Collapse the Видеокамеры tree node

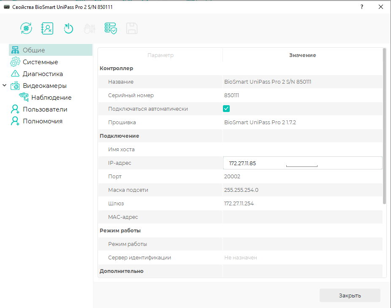(x=5, y=85)
